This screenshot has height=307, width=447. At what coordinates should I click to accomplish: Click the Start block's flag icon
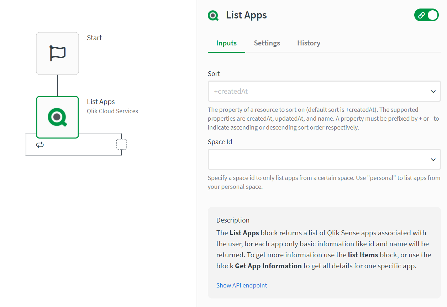[x=57, y=53]
